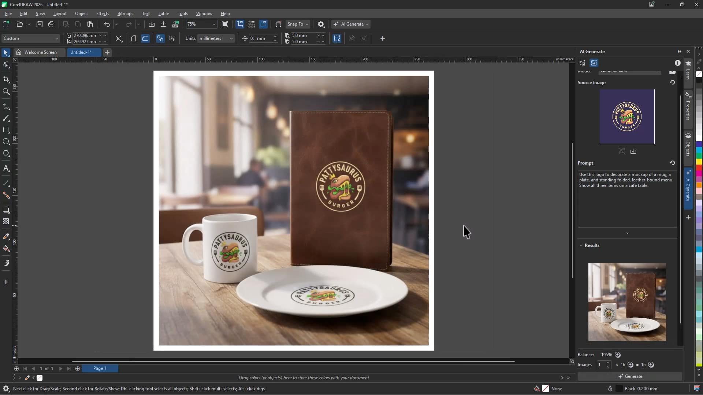The image size is (703, 395).
Task: Toggle Show rulers button
Action: click(240, 24)
